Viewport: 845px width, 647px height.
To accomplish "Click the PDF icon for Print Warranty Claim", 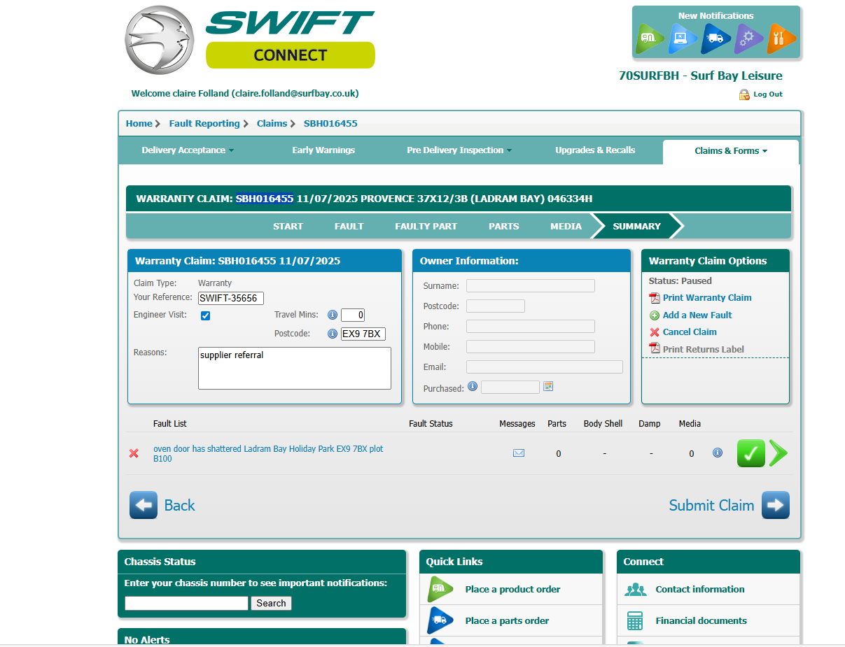I will (655, 298).
